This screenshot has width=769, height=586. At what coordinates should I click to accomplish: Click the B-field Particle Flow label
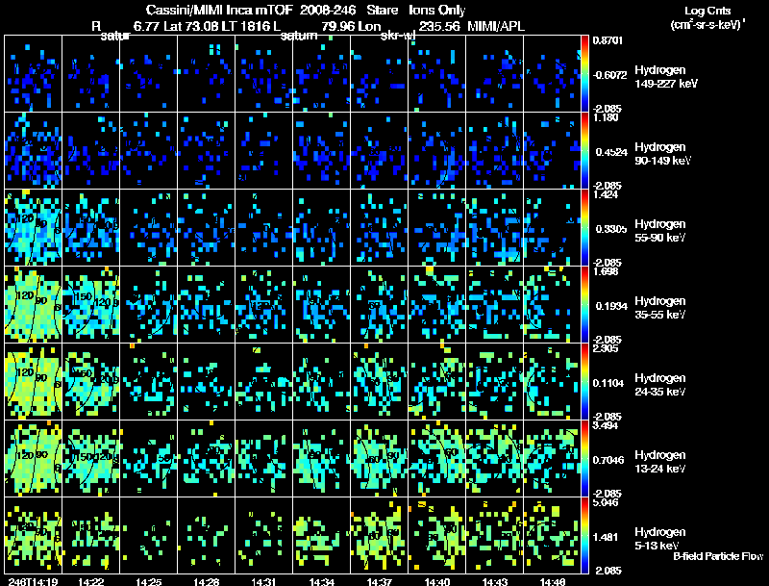click(718, 556)
